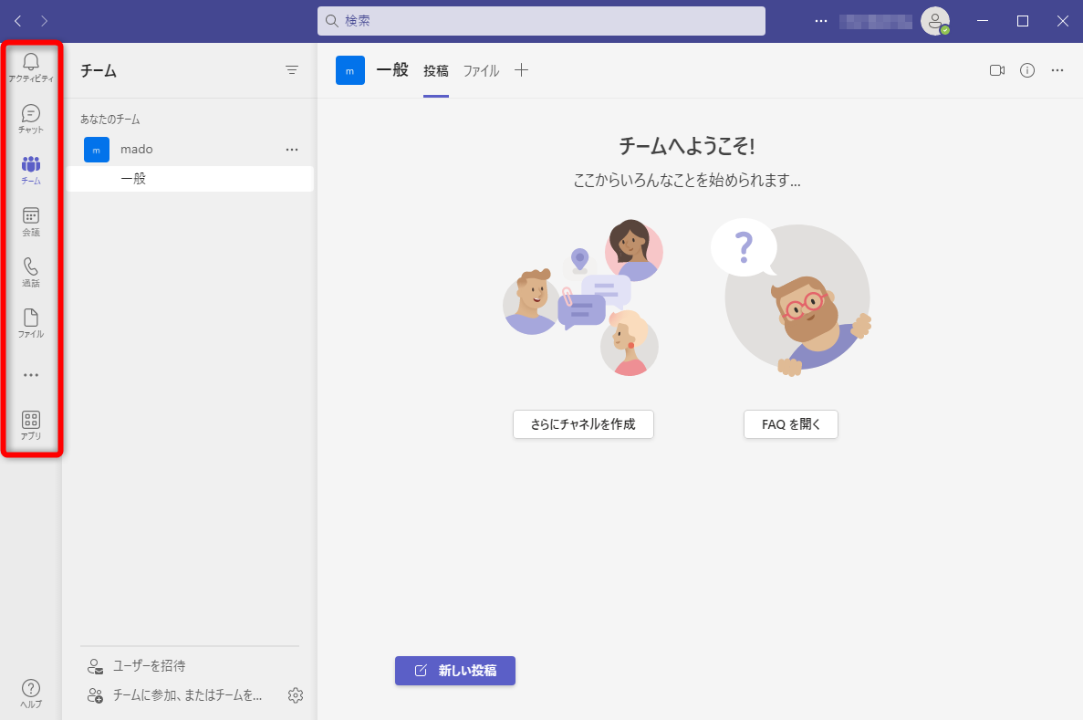
Task: Open channel more options menu (ellipsis)
Action: [x=1057, y=69]
